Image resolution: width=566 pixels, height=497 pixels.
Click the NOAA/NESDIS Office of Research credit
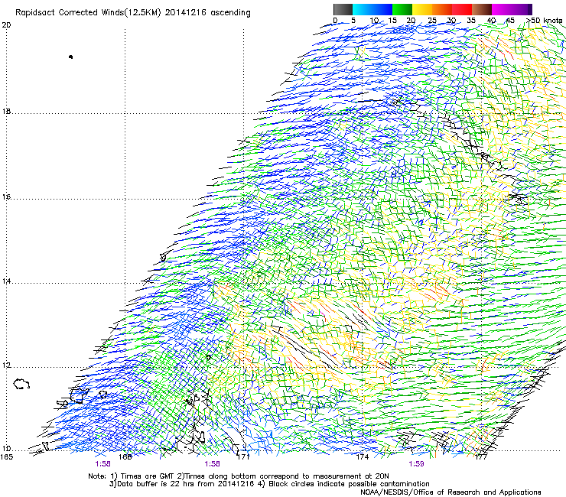point(451,492)
